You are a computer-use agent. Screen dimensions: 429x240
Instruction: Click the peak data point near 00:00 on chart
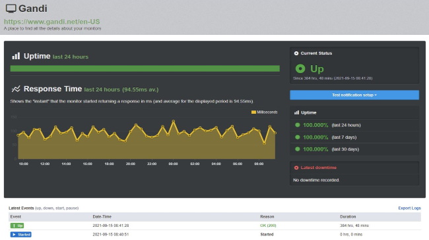pos(173,121)
